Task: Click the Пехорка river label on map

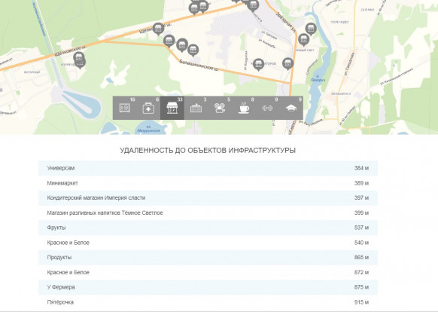Action: tap(318, 79)
